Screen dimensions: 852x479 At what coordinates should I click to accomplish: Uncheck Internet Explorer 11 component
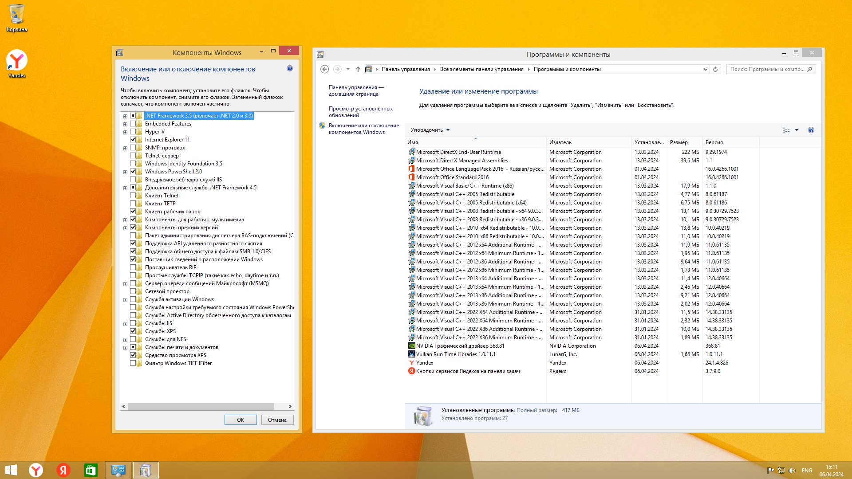133,140
